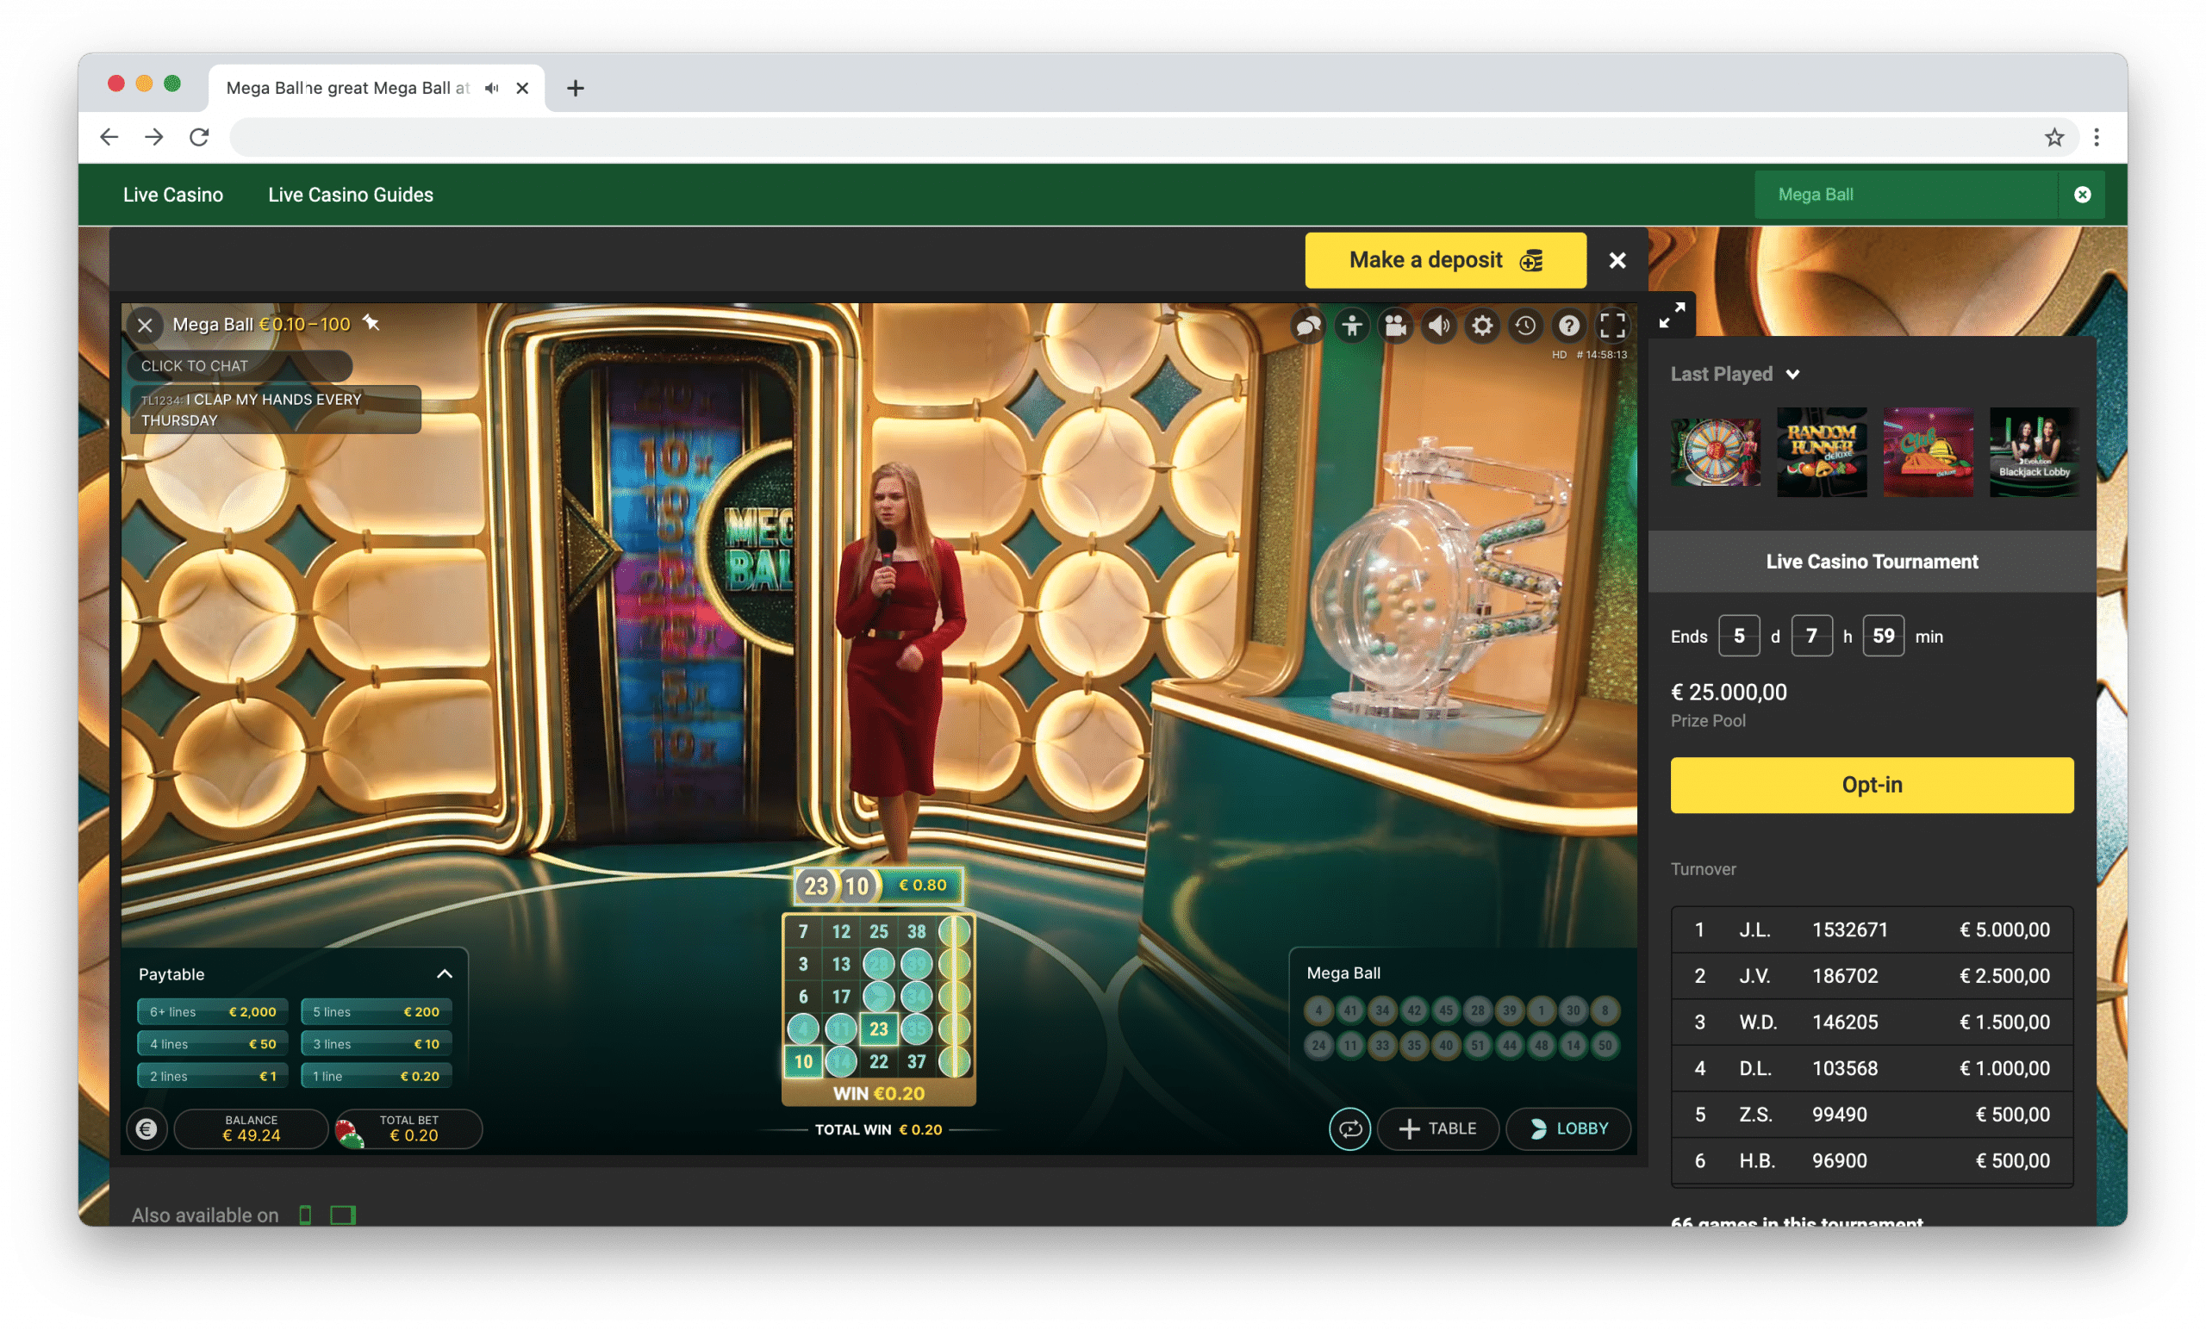Click the Balance € 49.24 display
The image size is (2206, 1330).
[x=252, y=1128]
